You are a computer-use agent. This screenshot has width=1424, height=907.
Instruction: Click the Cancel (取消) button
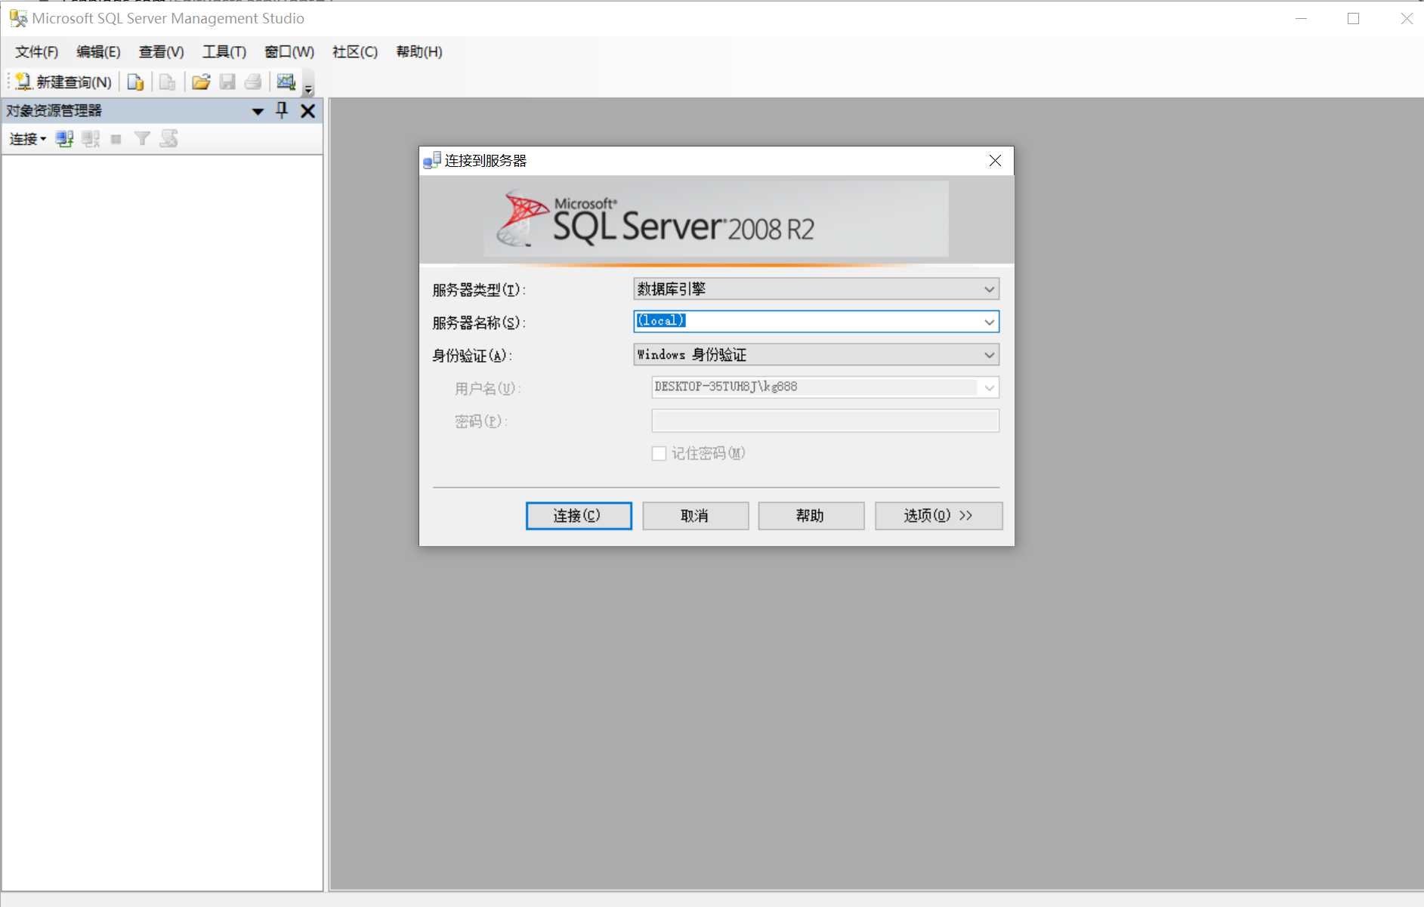coord(695,516)
